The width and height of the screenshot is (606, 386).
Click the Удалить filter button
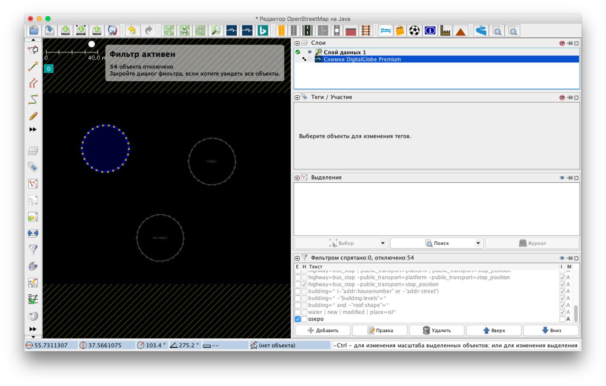[x=437, y=330]
